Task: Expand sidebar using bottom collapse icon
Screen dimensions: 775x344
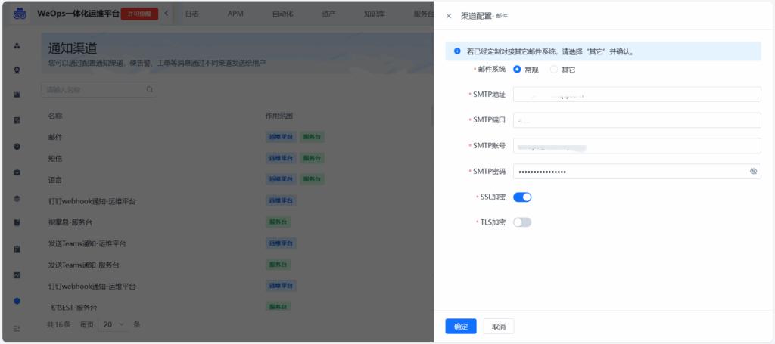Action: (x=17, y=328)
